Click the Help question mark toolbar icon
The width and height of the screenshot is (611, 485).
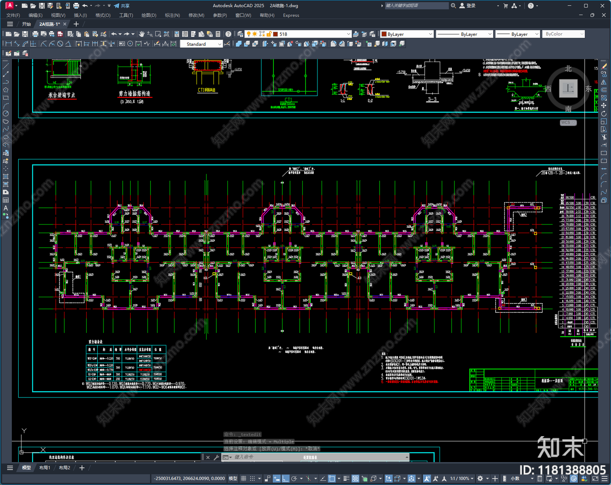[228, 34]
